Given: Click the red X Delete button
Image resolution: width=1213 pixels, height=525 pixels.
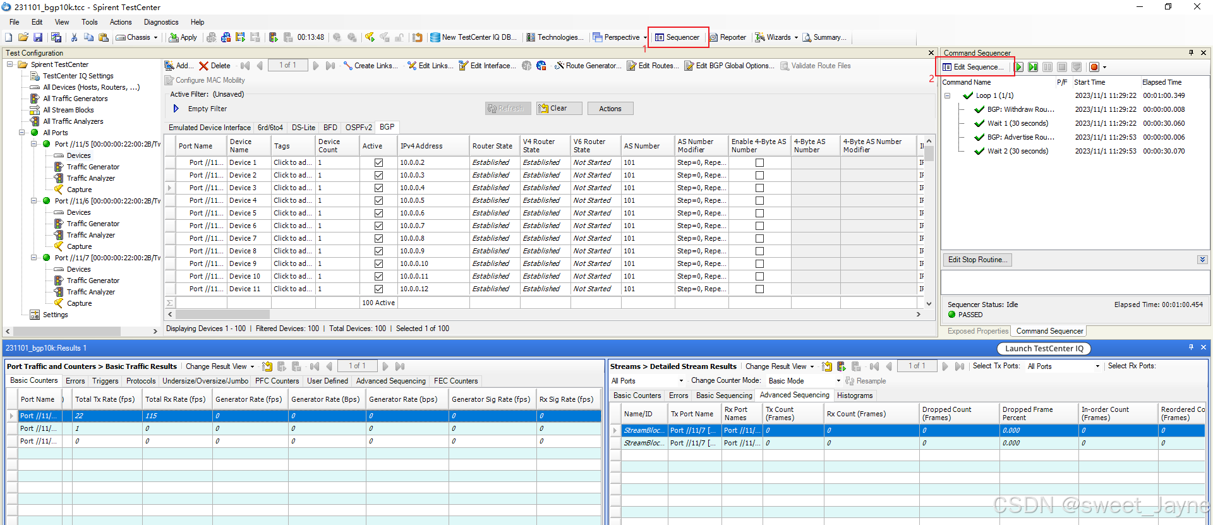Looking at the screenshot, I should pos(215,66).
